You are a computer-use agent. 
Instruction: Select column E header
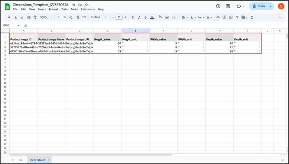coord(135,31)
